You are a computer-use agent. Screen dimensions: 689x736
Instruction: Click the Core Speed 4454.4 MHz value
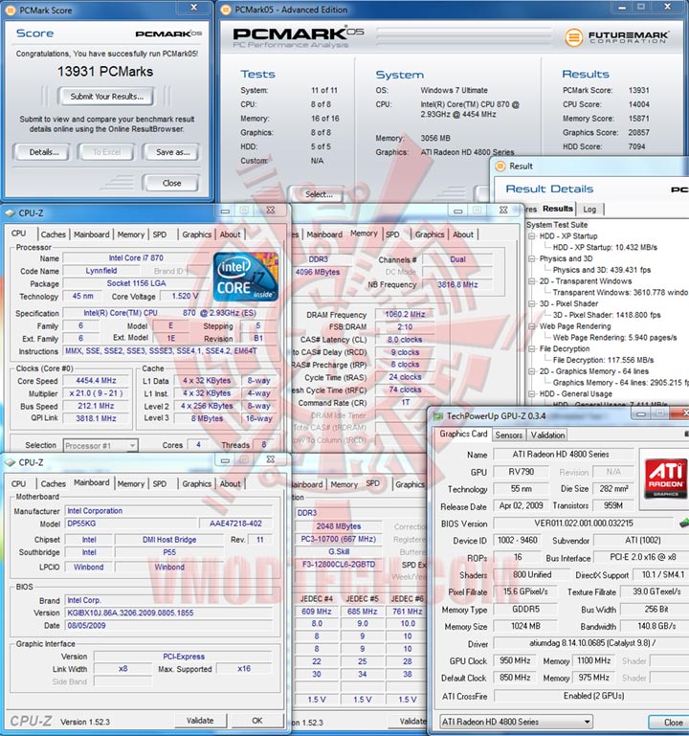[x=97, y=381]
